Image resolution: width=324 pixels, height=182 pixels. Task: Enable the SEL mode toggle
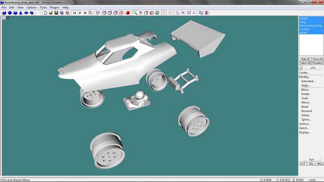(x=311, y=163)
